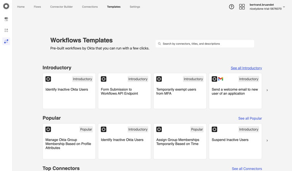292x171 pixels.
Task: Open the apps grid icon in header
Action: click(x=242, y=7)
